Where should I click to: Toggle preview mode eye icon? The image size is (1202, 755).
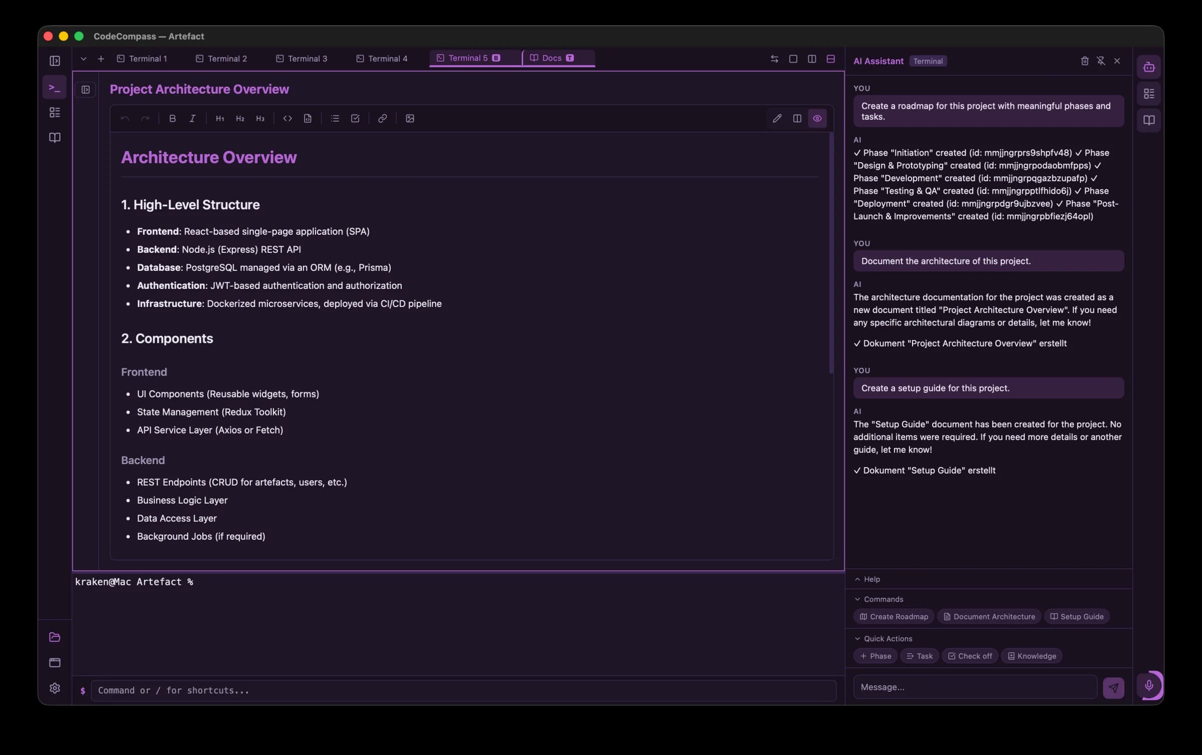(x=817, y=119)
